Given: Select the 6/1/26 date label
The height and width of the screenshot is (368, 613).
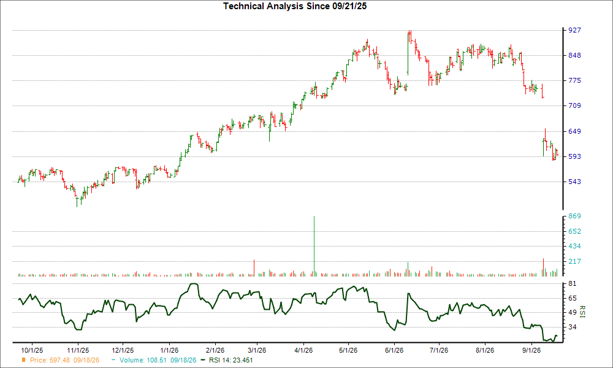Looking at the screenshot, I should (394, 350).
